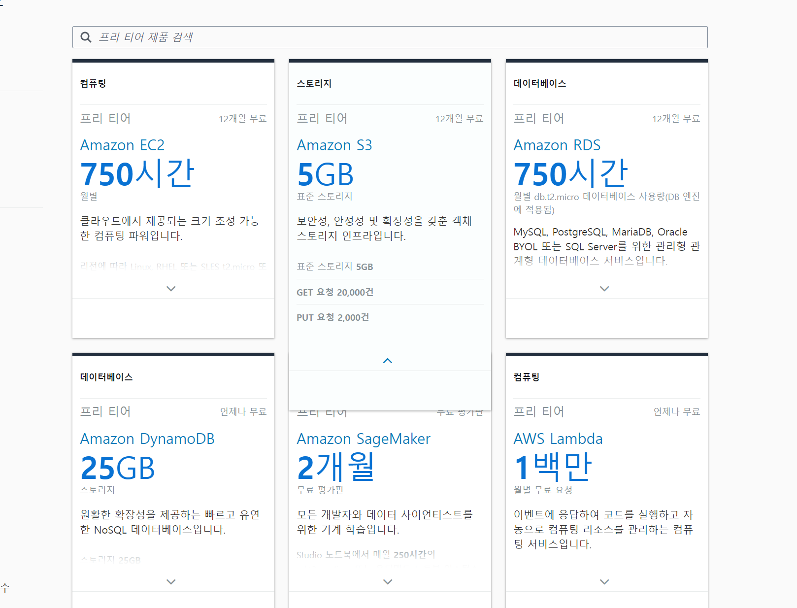Click 표준 스토리지 subtitle under 5GB
The height and width of the screenshot is (608, 797).
(x=325, y=197)
